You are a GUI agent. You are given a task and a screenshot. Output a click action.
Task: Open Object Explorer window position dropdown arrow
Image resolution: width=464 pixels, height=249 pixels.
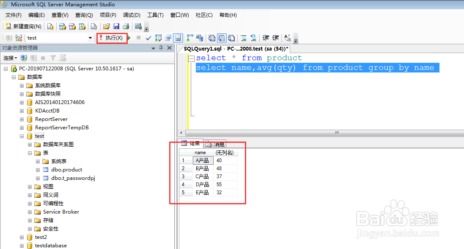(153, 48)
